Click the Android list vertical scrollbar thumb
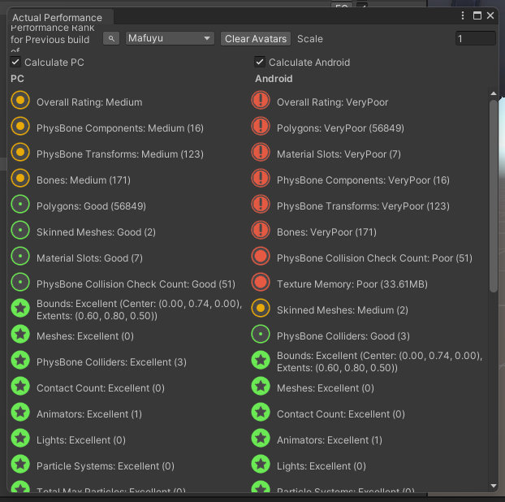 coord(494,196)
